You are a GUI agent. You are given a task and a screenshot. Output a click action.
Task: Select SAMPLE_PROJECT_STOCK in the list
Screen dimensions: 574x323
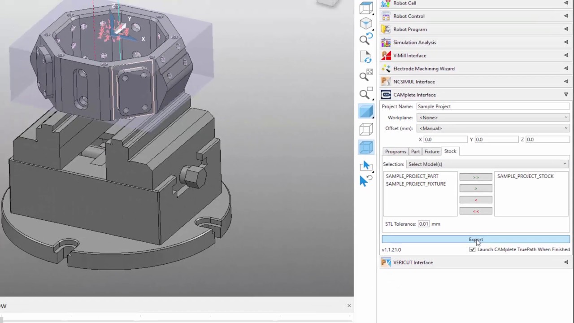tap(525, 176)
